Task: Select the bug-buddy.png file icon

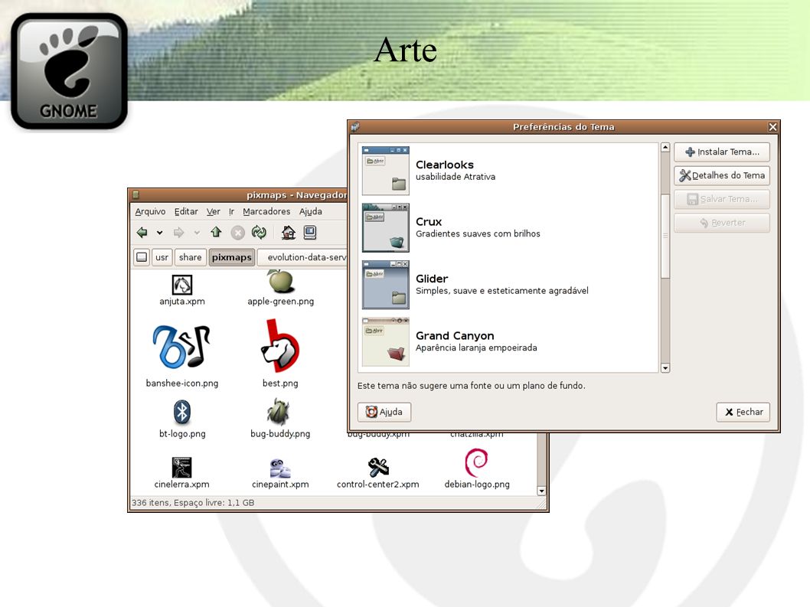Action: pos(279,413)
